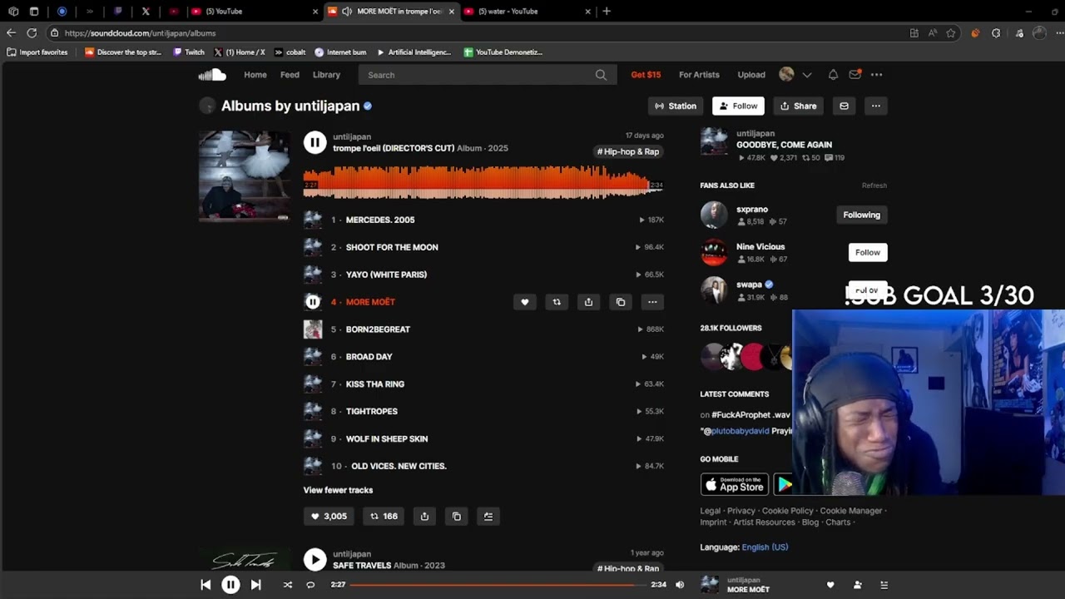This screenshot has width=1065, height=599.
Task: Go to Home in SoundCloud navigation
Action: pyautogui.click(x=255, y=75)
